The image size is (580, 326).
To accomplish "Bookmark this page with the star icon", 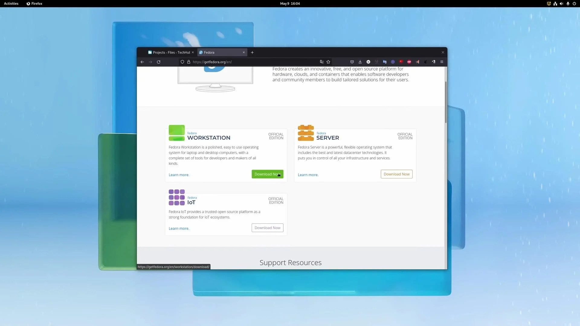I will click(328, 62).
